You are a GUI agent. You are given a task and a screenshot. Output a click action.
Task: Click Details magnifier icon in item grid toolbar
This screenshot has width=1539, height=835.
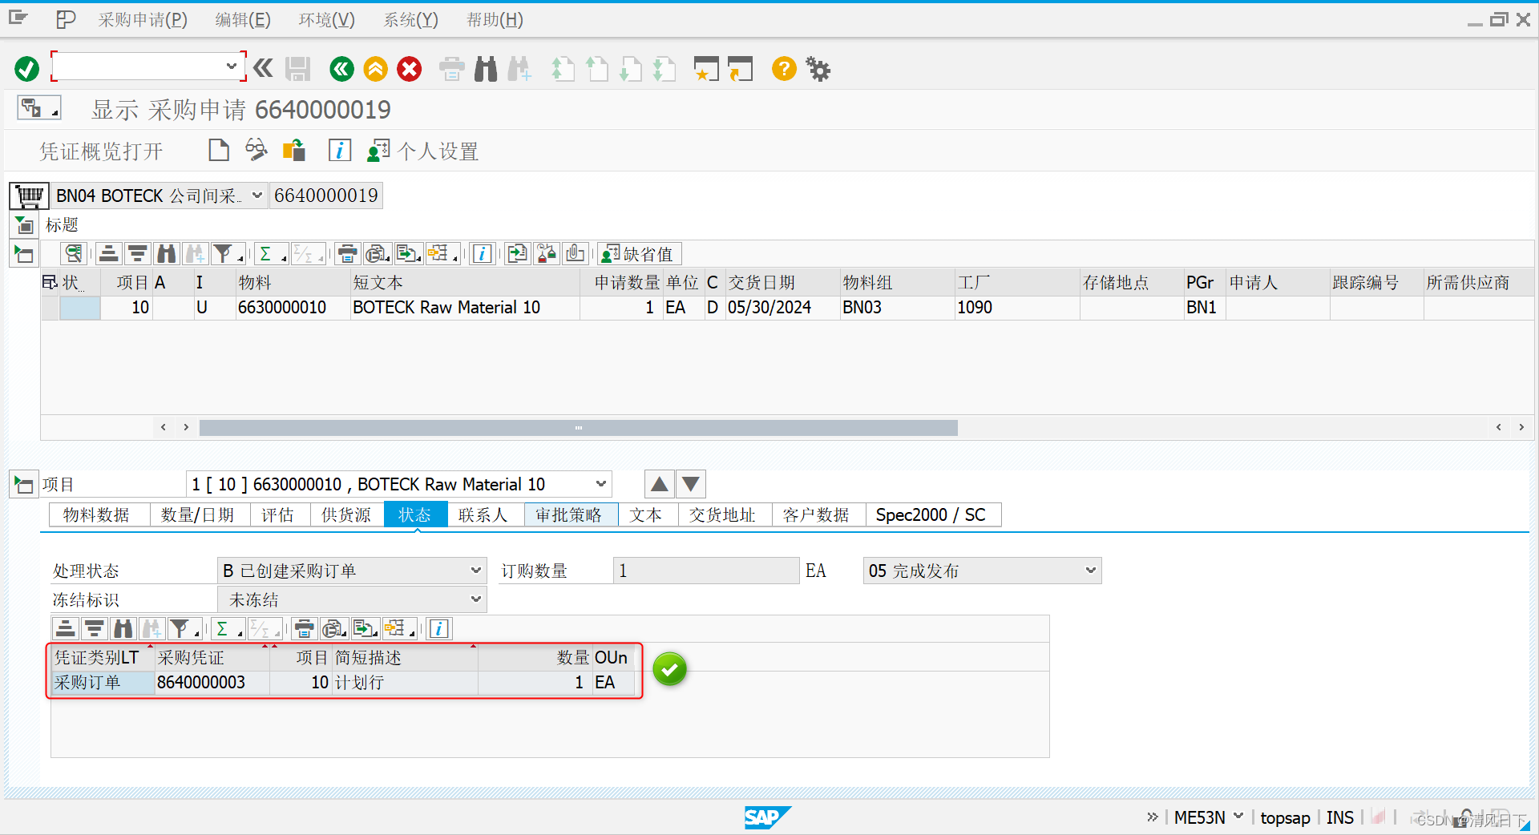[x=74, y=254]
